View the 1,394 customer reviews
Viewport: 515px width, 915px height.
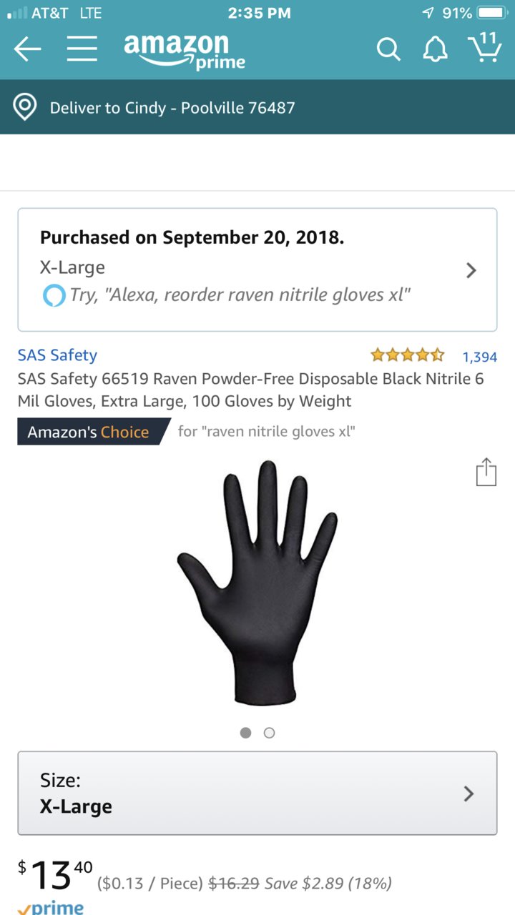pyautogui.click(x=479, y=357)
